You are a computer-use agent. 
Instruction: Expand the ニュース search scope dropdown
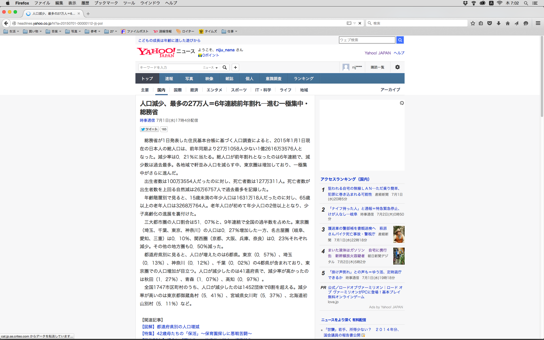tap(210, 67)
